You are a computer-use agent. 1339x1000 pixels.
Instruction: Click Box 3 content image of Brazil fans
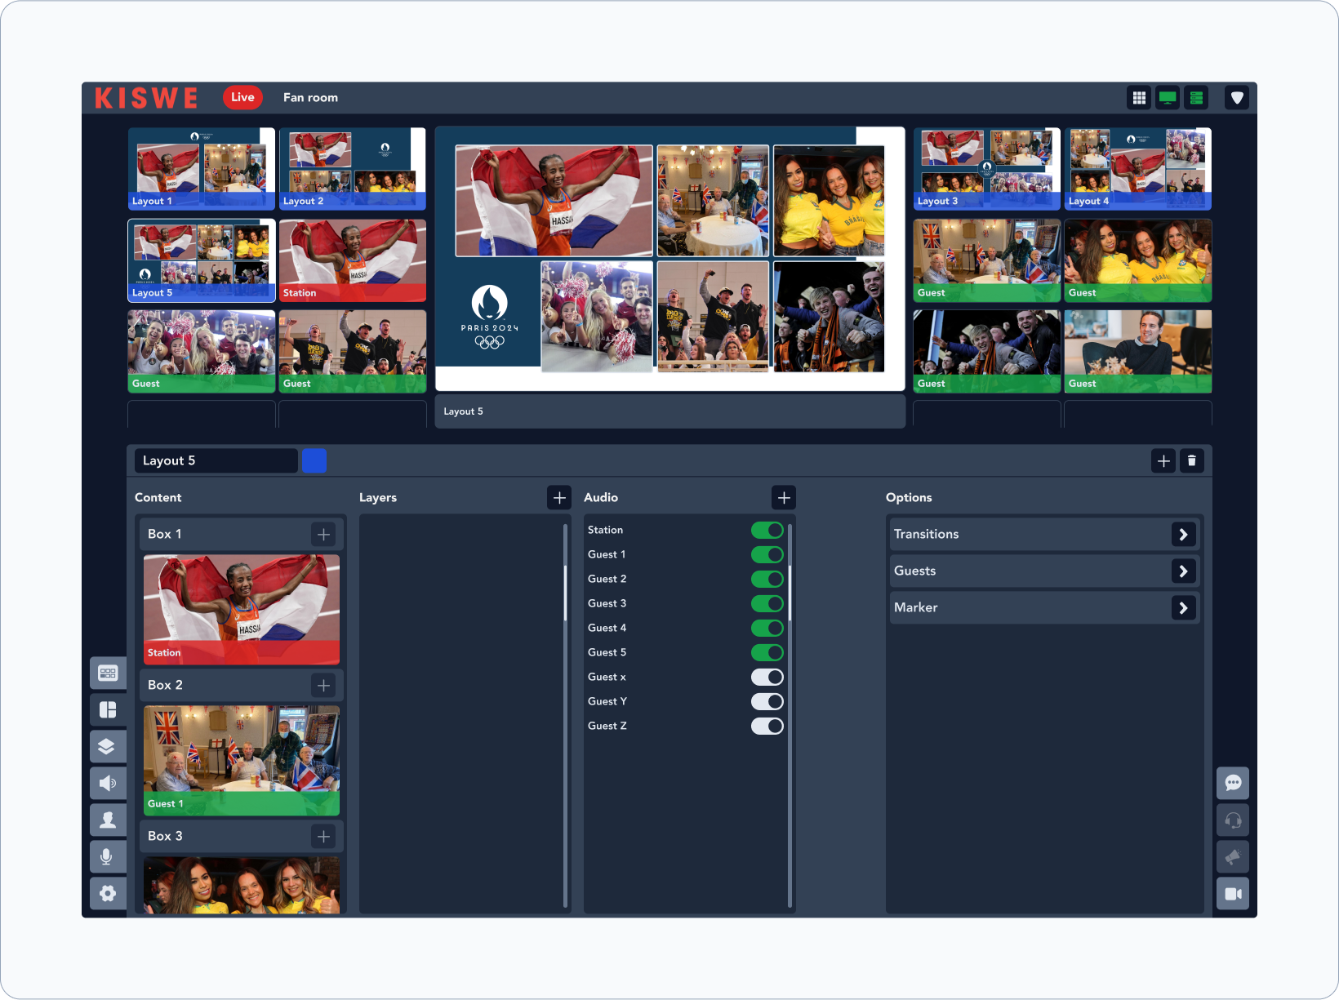(242, 885)
